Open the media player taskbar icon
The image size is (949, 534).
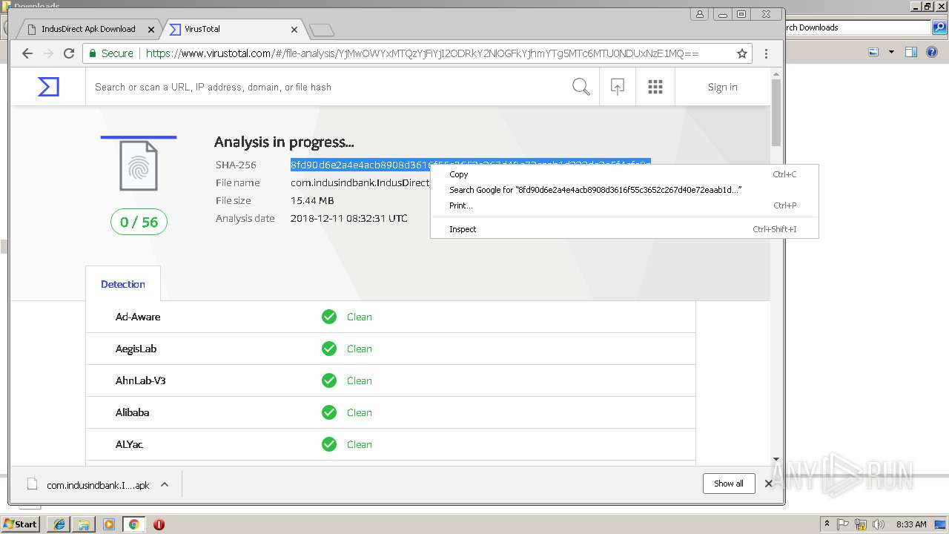click(109, 524)
